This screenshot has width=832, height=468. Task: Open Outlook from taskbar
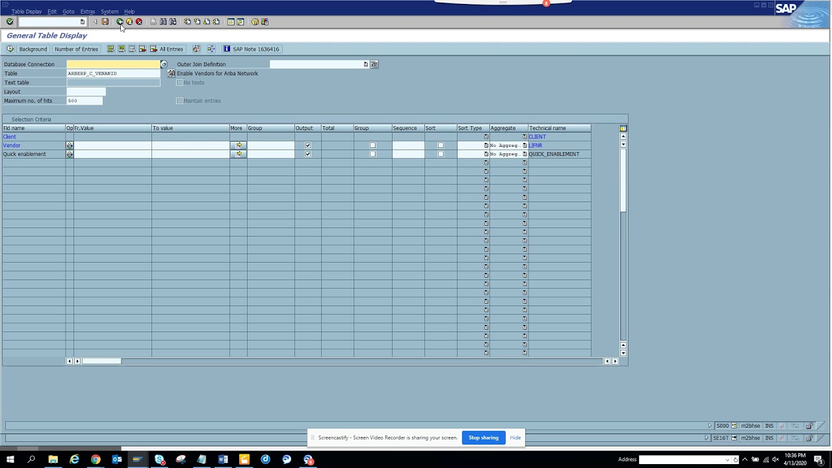(x=117, y=460)
